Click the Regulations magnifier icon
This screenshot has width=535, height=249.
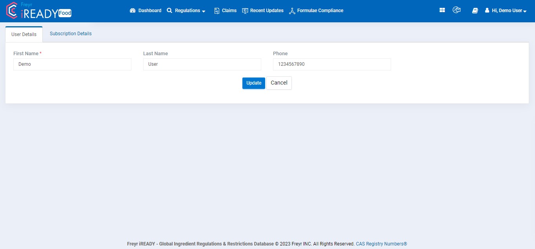[x=169, y=11]
